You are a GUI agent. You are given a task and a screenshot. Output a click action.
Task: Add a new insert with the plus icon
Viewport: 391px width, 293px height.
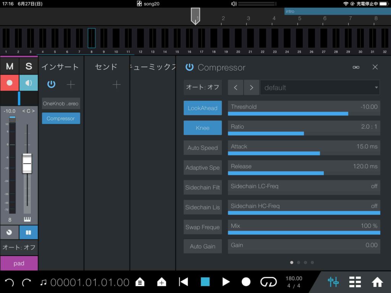pos(70,84)
